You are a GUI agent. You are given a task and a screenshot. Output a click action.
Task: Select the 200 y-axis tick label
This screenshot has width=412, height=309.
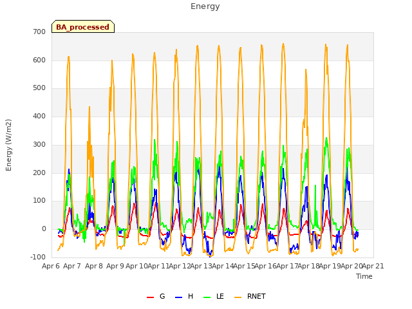pyautogui.click(x=39, y=173)
